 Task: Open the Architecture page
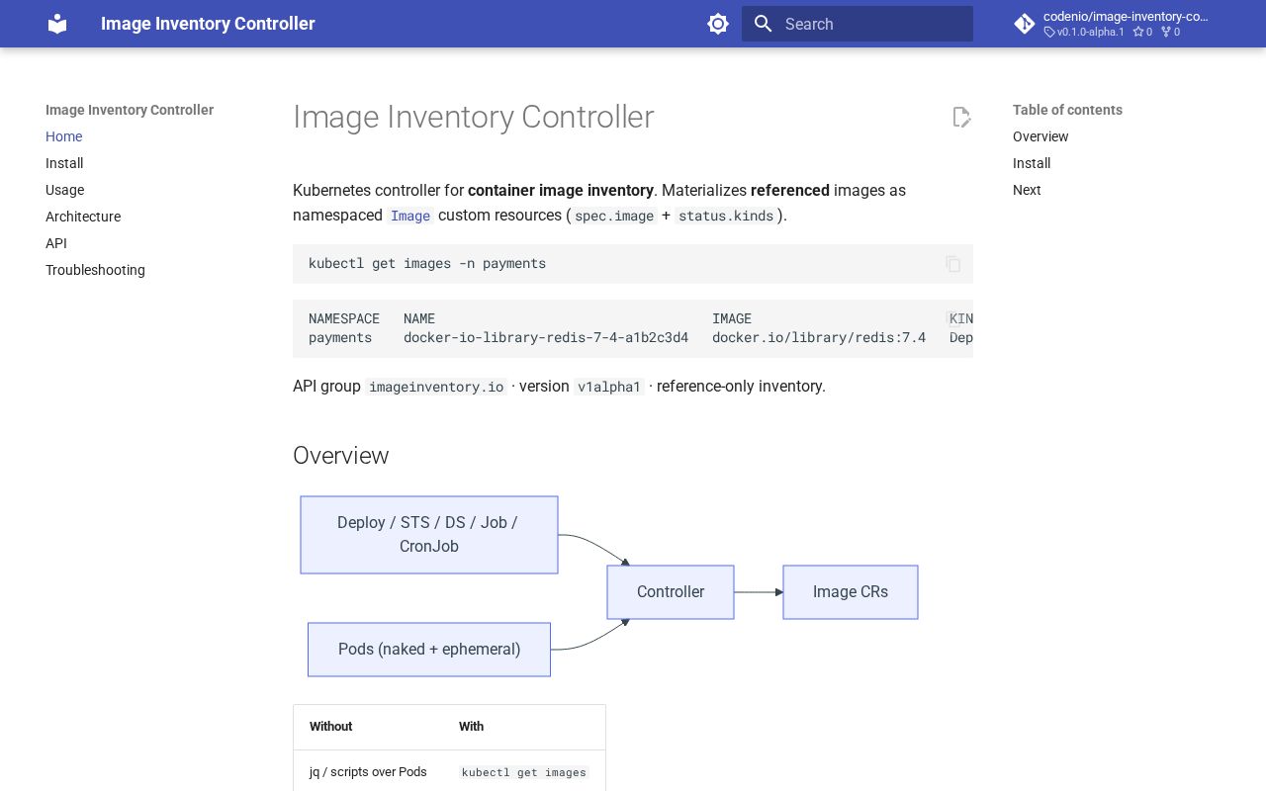[x=83, y=217]
